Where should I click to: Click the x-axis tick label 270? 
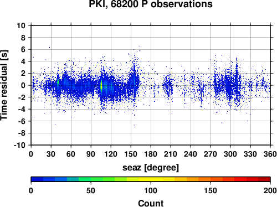211,154
